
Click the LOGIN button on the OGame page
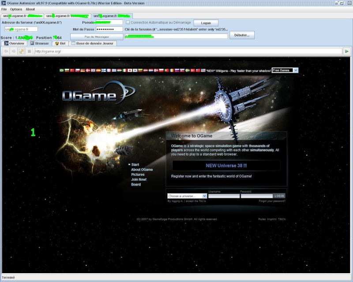(279, 196)
